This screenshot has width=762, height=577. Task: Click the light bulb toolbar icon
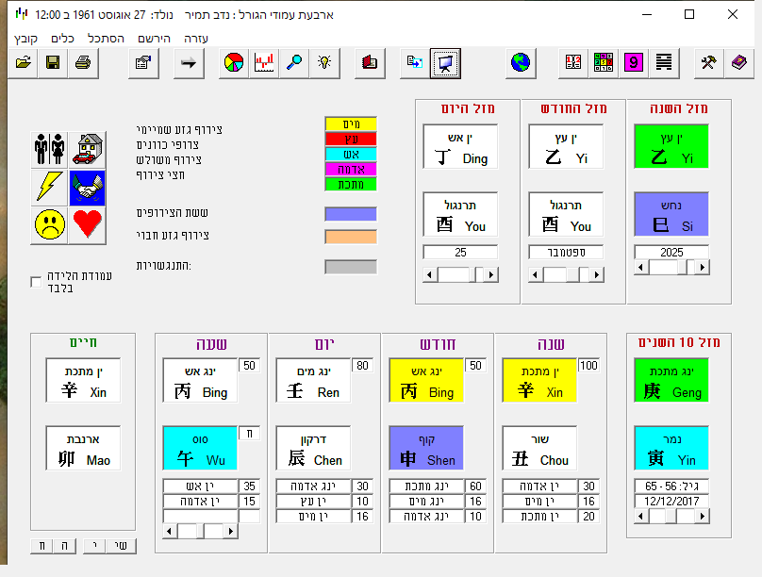(324, 63)
